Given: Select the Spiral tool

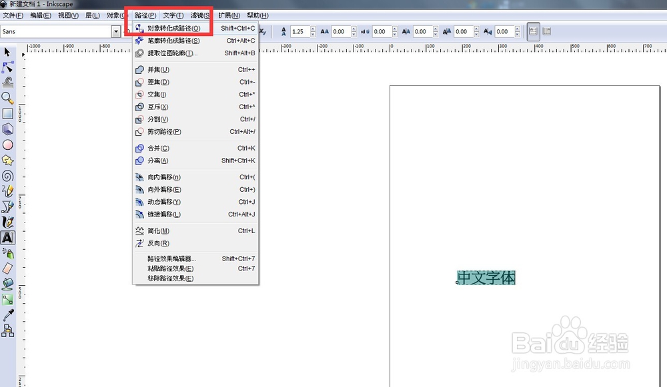Looking at the screenshot, I should (x=8, y=176).
